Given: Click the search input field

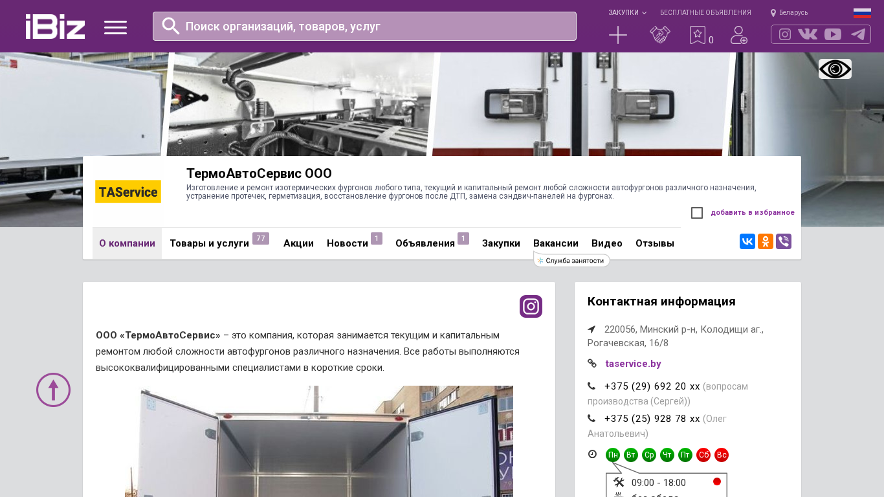Looking at the screenshot, I should click(x=364, y=26).
